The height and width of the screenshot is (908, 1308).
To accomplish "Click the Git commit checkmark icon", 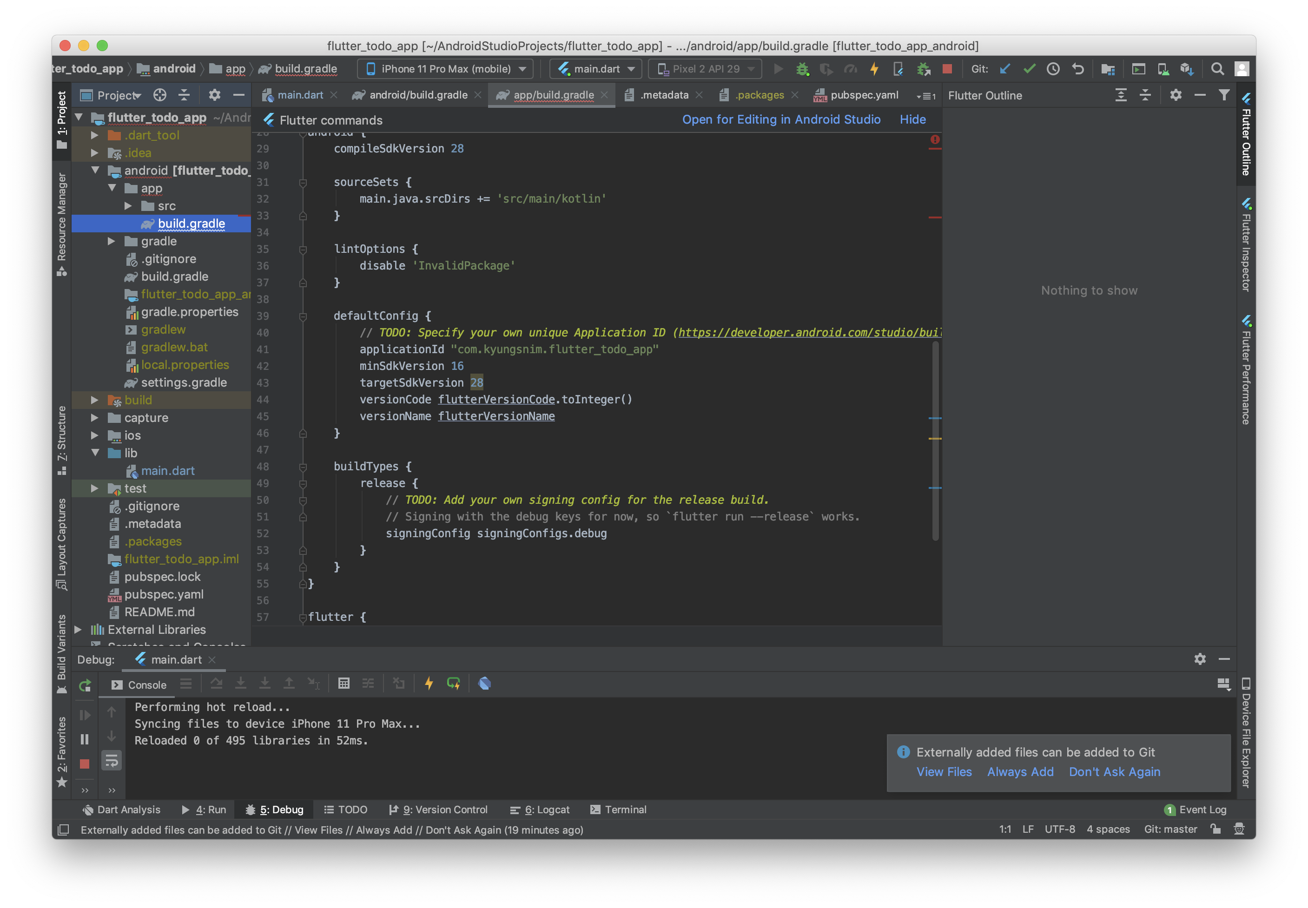I will coord(1029,69).
